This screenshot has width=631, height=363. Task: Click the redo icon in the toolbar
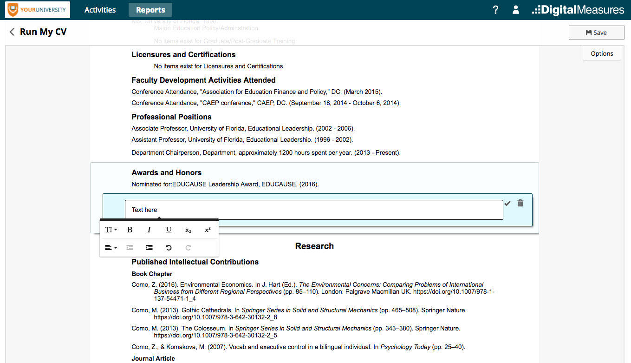click(x=188, y=247)
